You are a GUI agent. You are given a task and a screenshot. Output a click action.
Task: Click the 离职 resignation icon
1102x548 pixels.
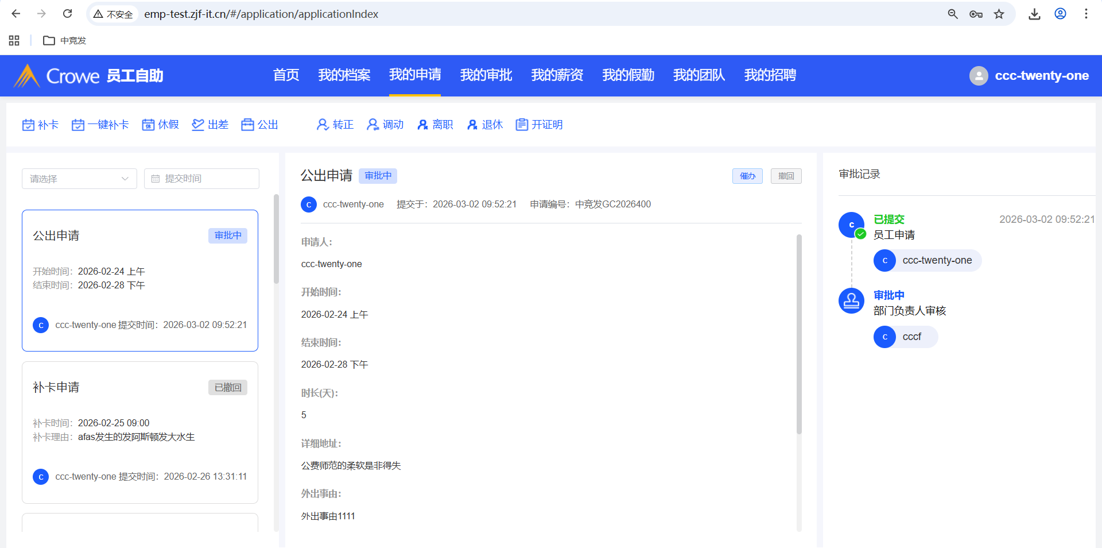(x=422, y=125)
